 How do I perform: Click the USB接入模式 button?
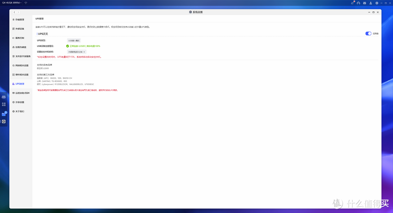tap(74, 41)
